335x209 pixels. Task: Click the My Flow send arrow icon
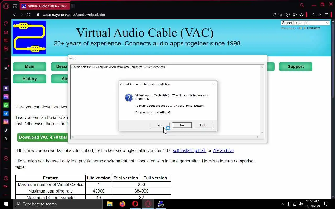point(294,15)
